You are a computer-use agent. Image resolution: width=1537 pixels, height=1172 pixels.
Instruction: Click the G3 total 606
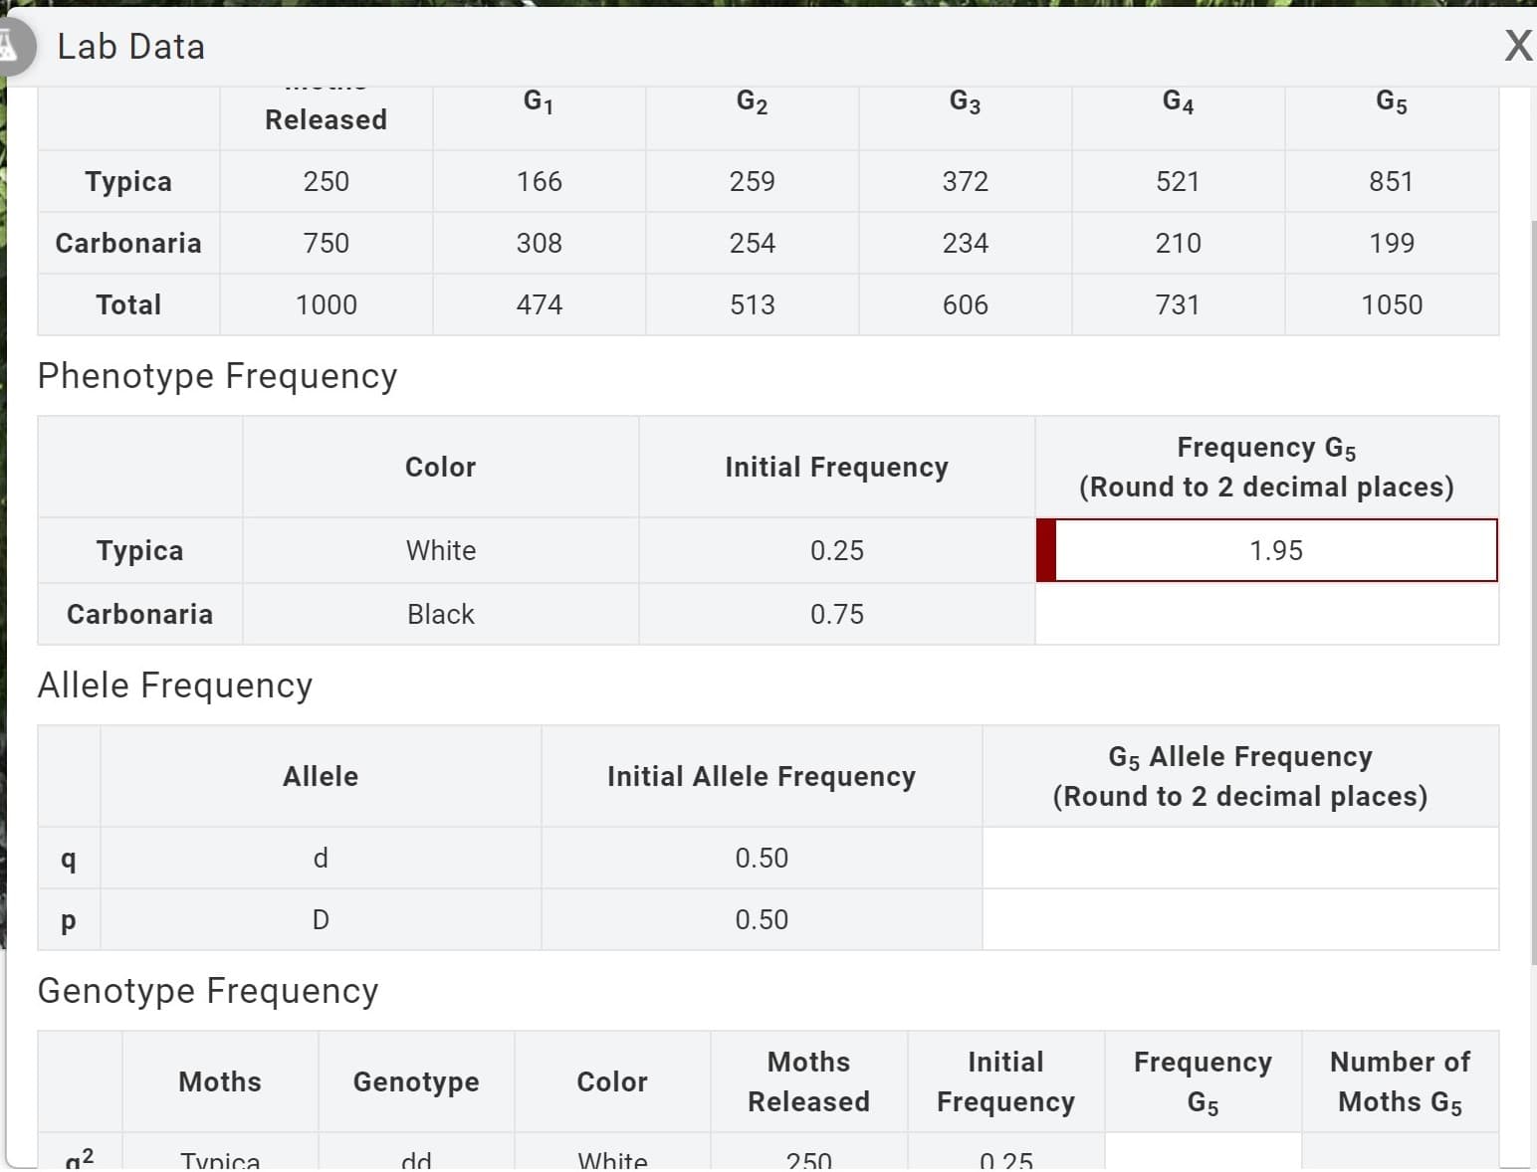tap(965, 304)
